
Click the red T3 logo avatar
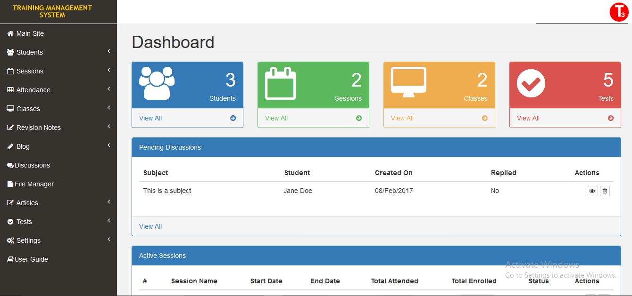619,12
